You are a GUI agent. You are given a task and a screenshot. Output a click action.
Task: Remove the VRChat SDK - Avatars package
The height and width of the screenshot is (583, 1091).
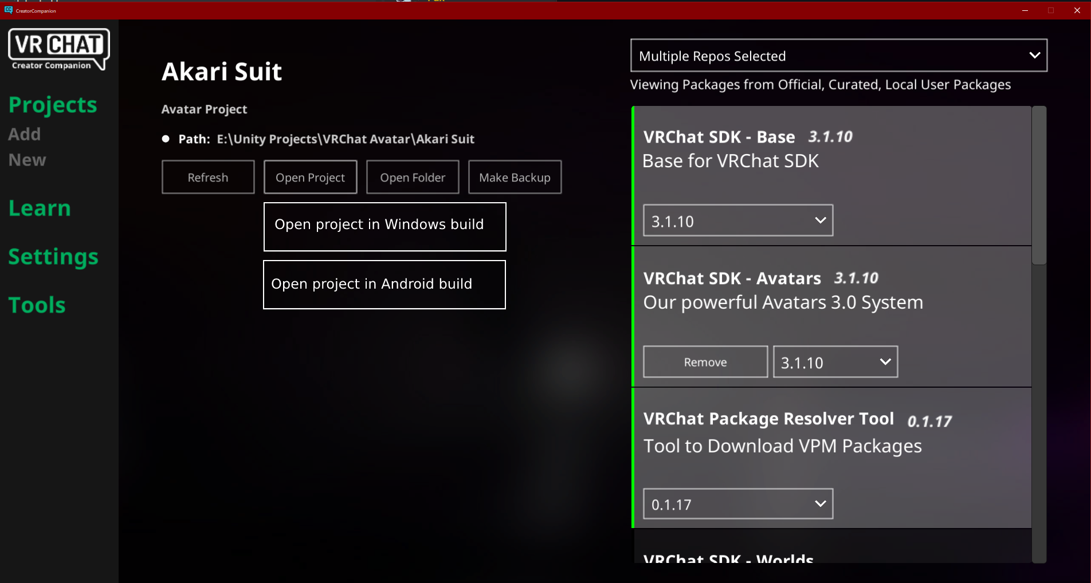point(705,361)
